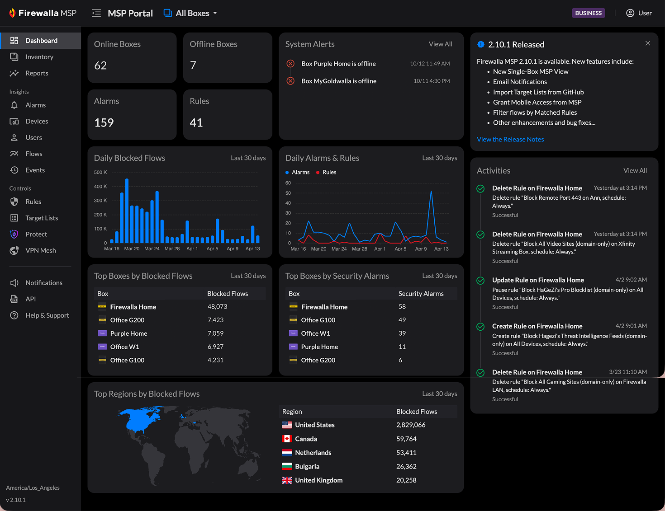Open Devices via its sidebar icon
The image size is (665, 511).
pyautogui.click(x=14, y=122)
